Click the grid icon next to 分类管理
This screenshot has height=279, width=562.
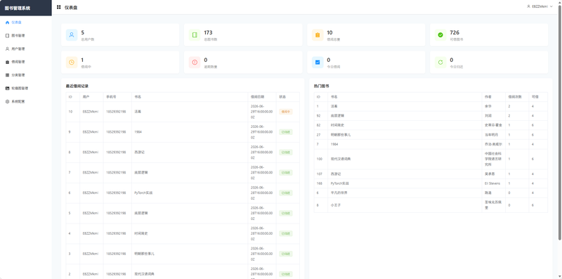8,75
